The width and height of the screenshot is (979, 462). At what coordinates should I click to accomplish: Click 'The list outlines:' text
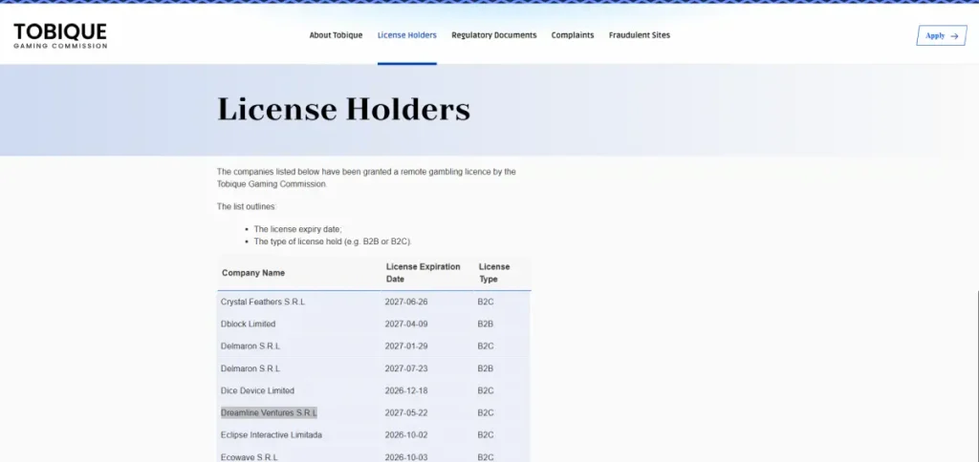tap(247, 206)
